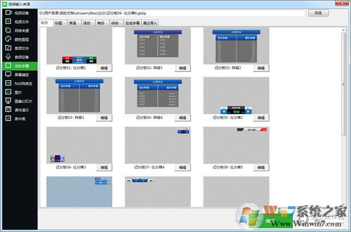Click the template list vertical scrollbar
This screenshot has height=232, width=351.
click(x=343, y=117)
